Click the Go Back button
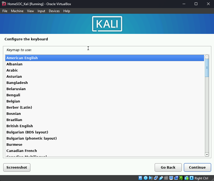 (x=168, y=167)
